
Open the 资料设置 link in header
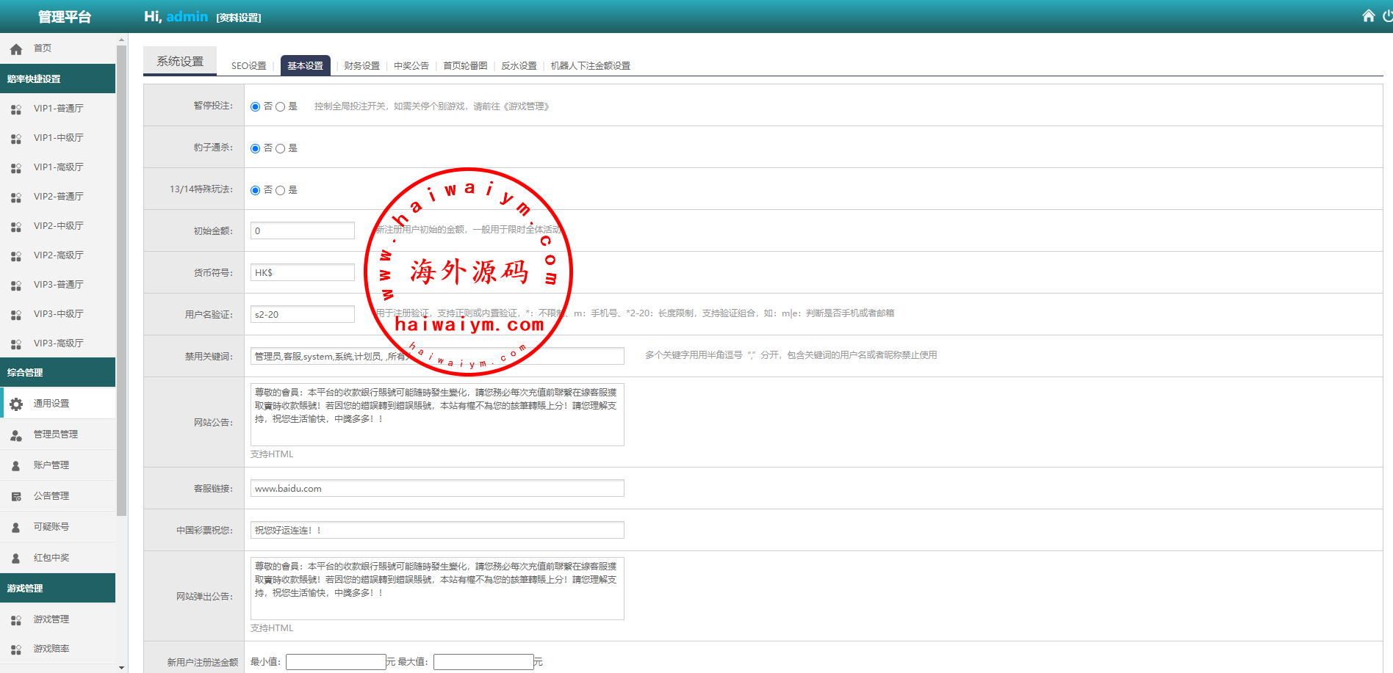click(x=239, y=18)
